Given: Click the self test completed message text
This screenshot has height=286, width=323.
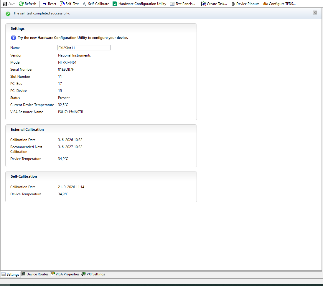Looking at the screenshot, I should click(42, 13).
